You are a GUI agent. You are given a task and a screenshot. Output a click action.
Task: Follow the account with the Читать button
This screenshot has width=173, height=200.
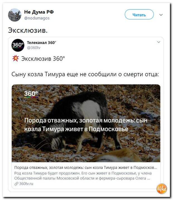(x=139, y=14)
